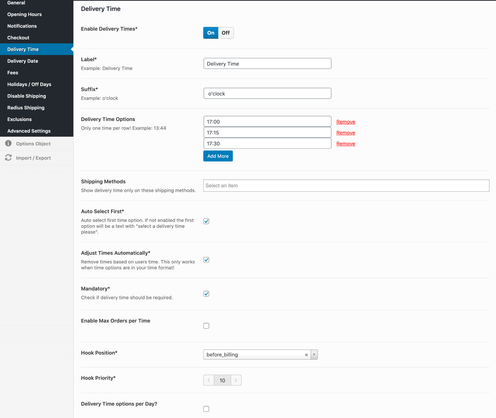Check Delivery Time options per Day
The image size is (496, 418).
(206, 409)
